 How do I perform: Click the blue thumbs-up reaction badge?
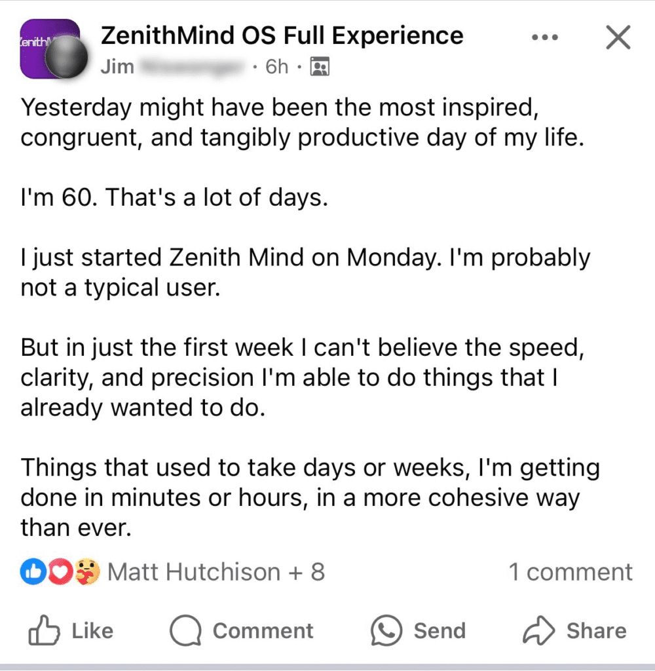pyautogui.click(x=31, y=572)
